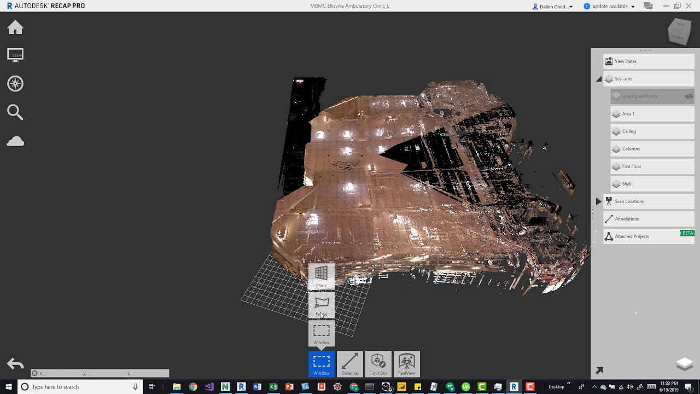
Task: Click the panel grip dots above View States
Action: (x=645, y=50)
